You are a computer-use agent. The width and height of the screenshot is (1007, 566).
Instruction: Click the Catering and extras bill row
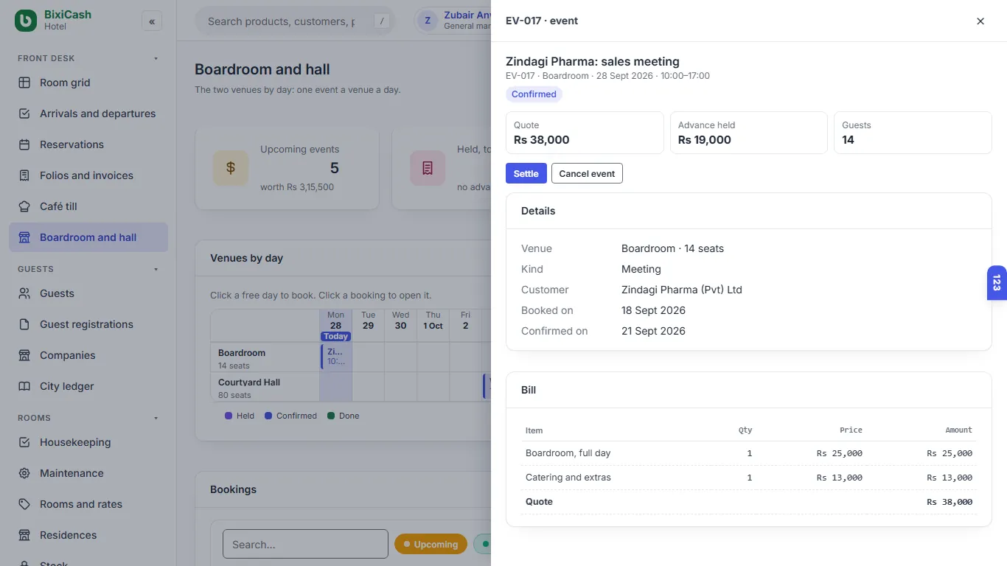[x=749, y=478]
